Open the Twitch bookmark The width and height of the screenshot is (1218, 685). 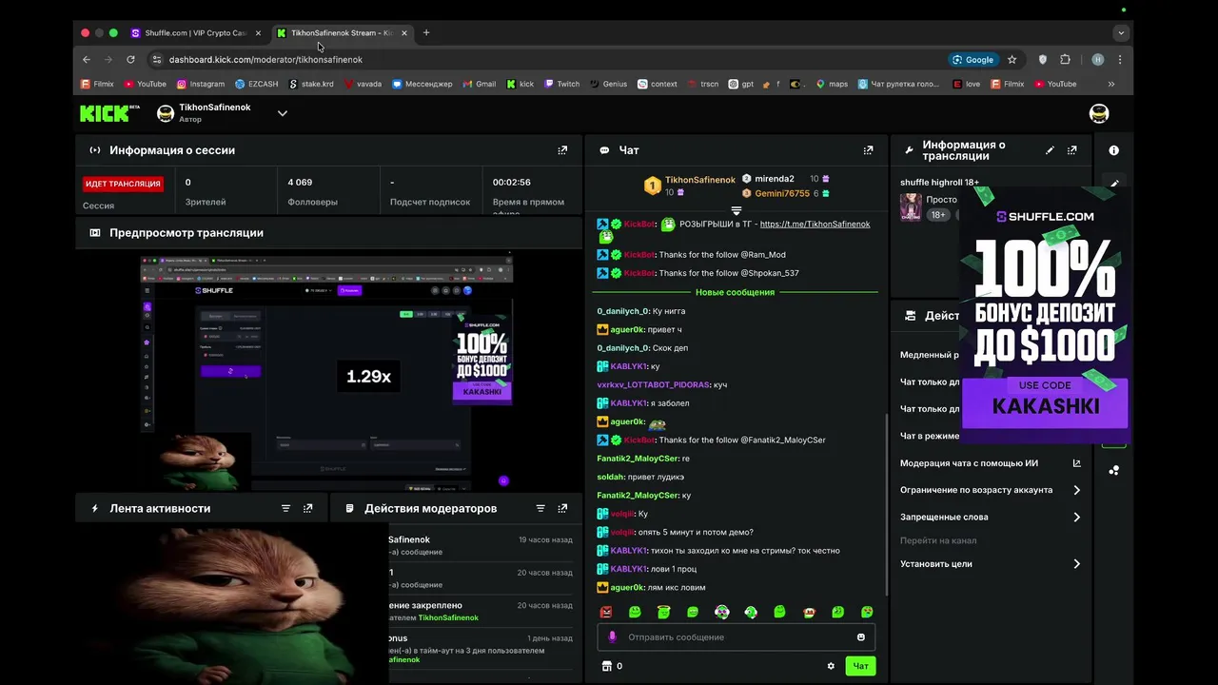pyautogui.click(x=562, y=84)
